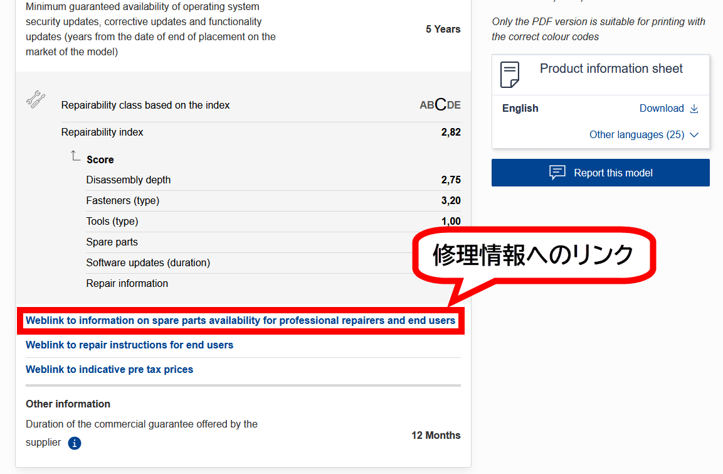Click the Product information sheet heading
Viewport: 723px width, 474px height.
click(611, 69)
